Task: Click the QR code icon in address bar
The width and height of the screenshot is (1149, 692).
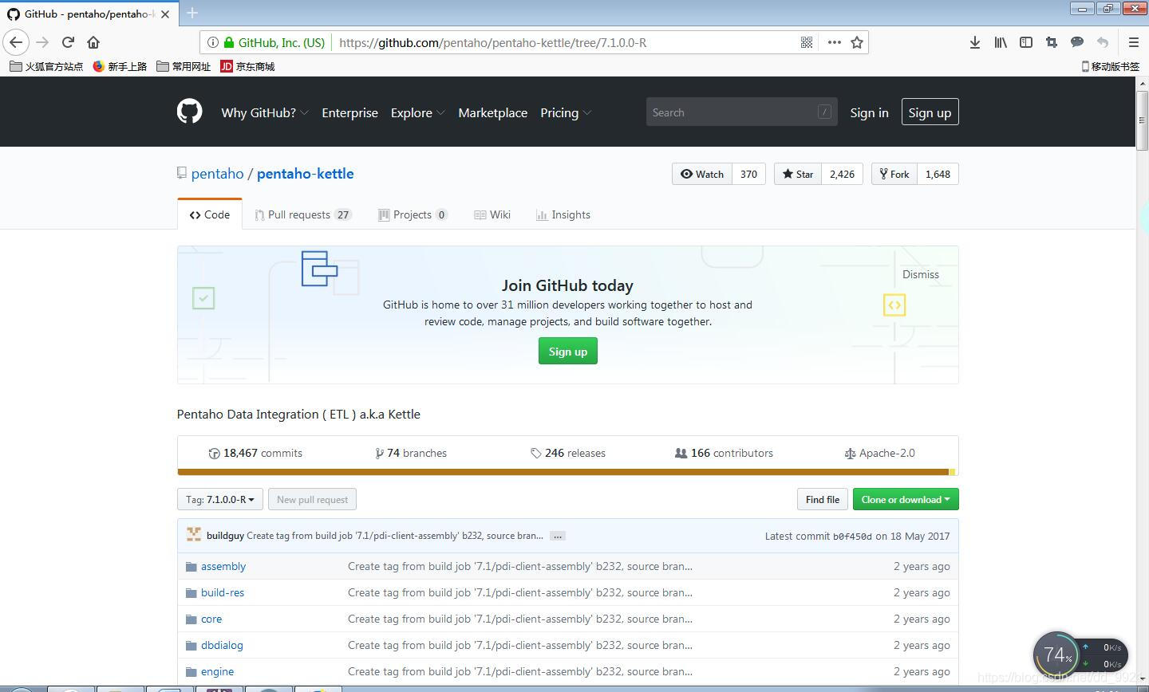Action: [x=807, y=42]
